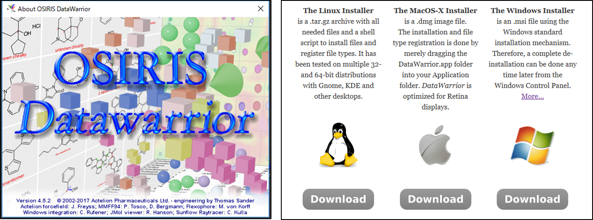
Task: Click the Windows integration credits line
Action: [x=135, y=212]
